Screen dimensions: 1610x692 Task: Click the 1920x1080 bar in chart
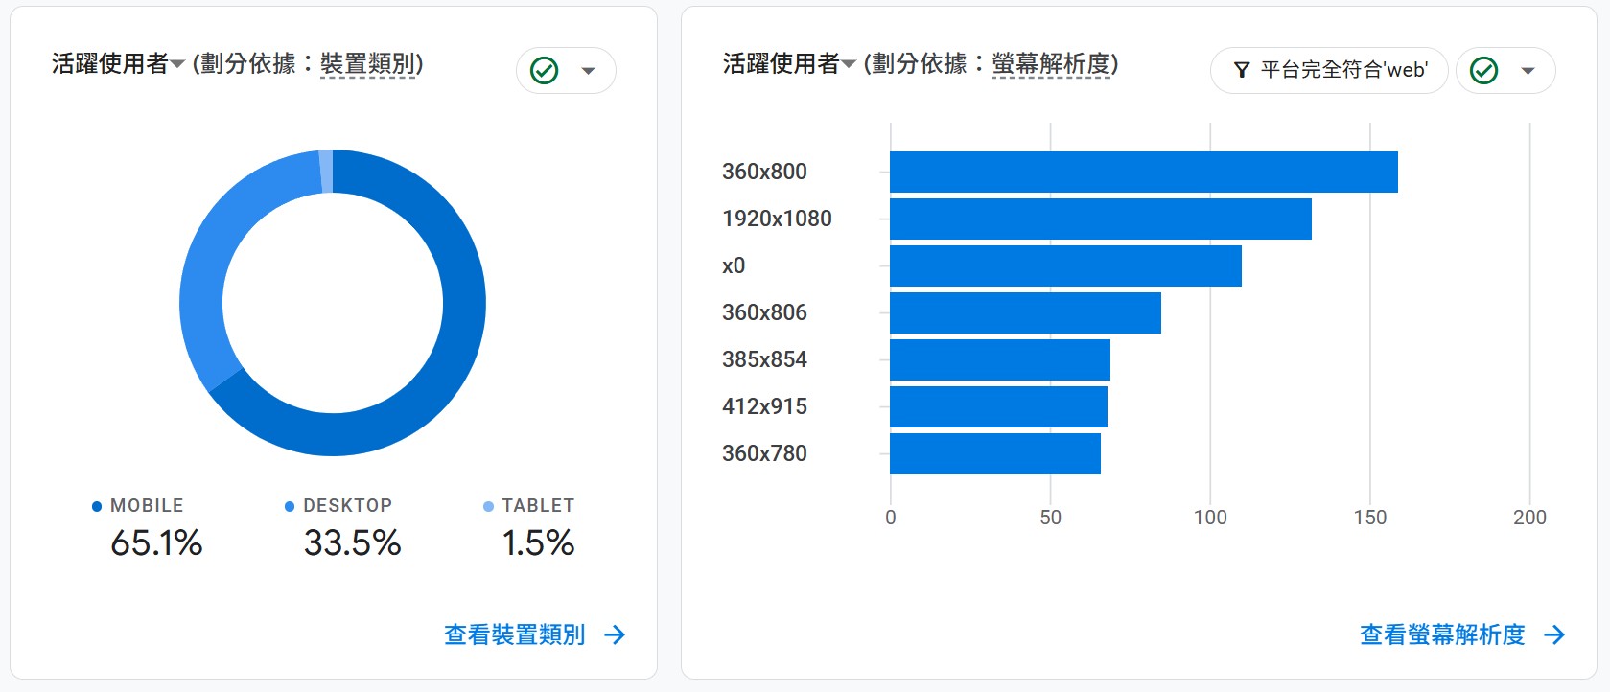click(1100, 219)
